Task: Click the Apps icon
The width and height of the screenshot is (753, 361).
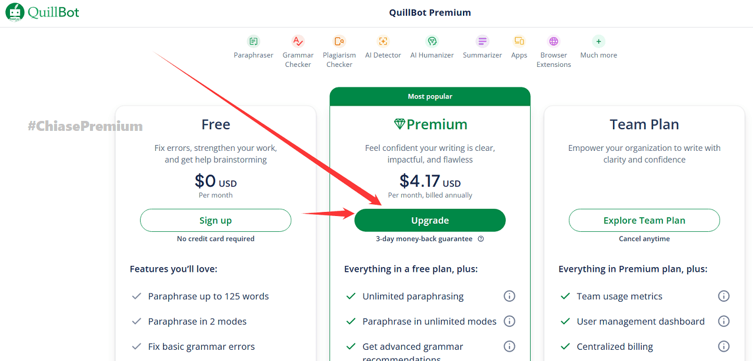Action: tap(519, 41)
